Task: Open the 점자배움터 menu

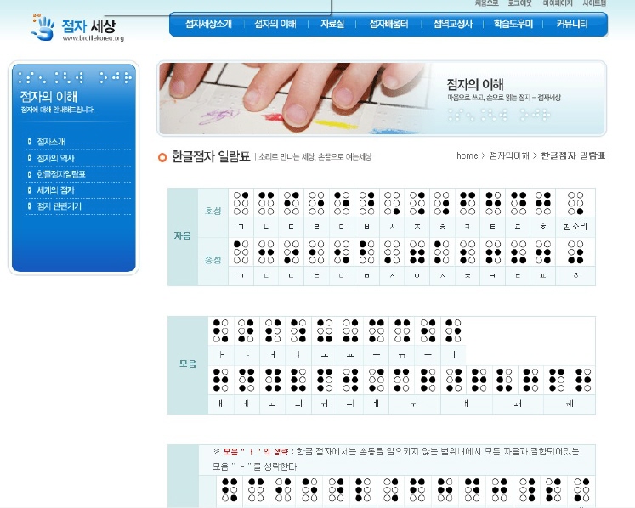Action: (x=388, y=24)
